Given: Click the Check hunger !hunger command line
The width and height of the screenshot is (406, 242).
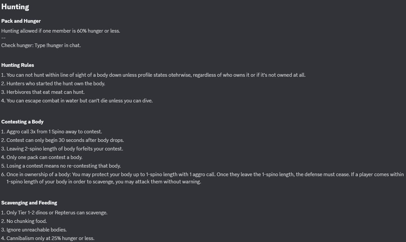Looking at the screenshot, I should click(41, 45).
